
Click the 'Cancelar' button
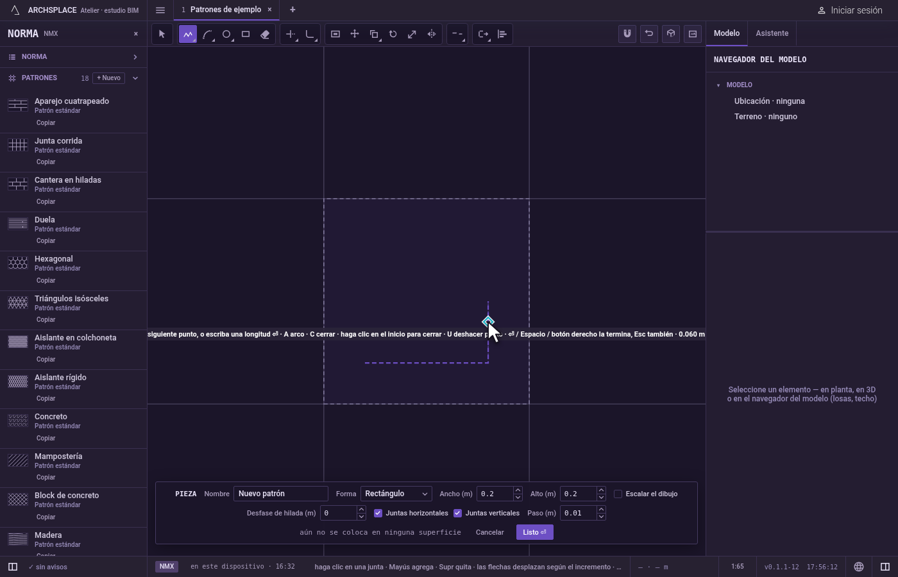click(489, 533)
